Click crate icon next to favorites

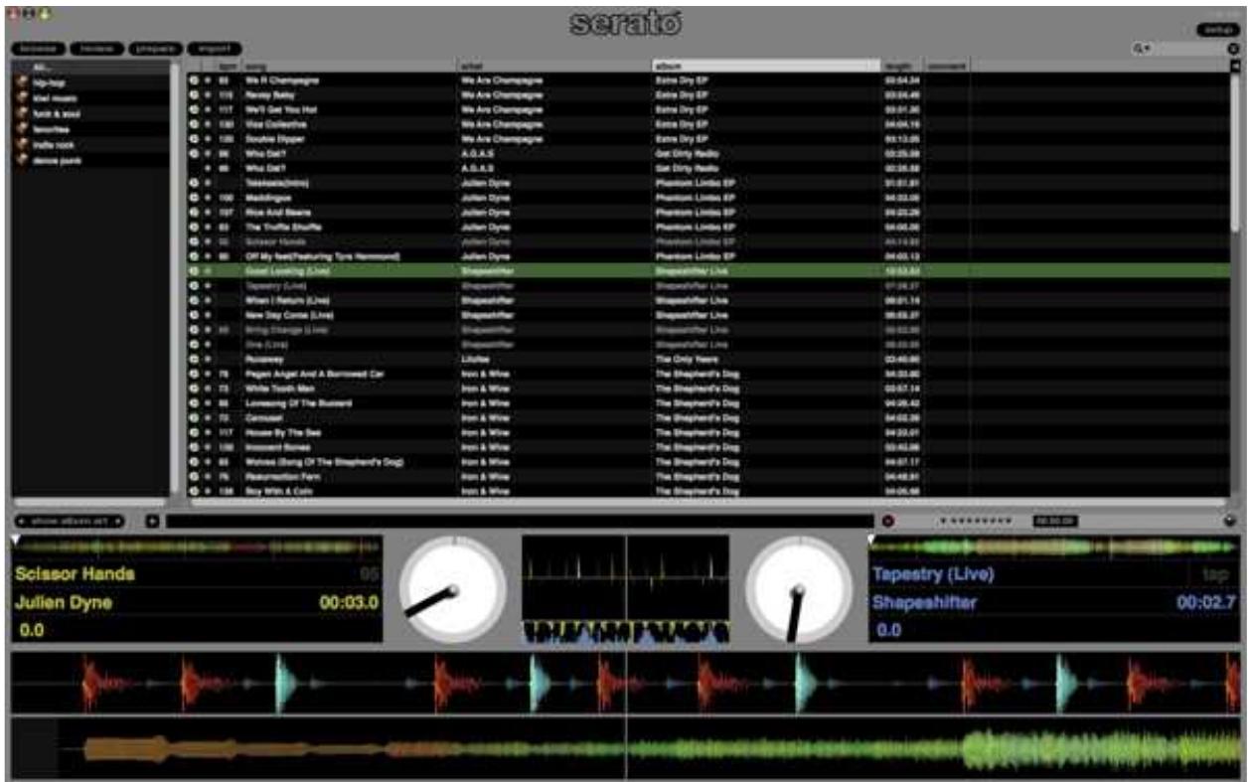[22, 129]
